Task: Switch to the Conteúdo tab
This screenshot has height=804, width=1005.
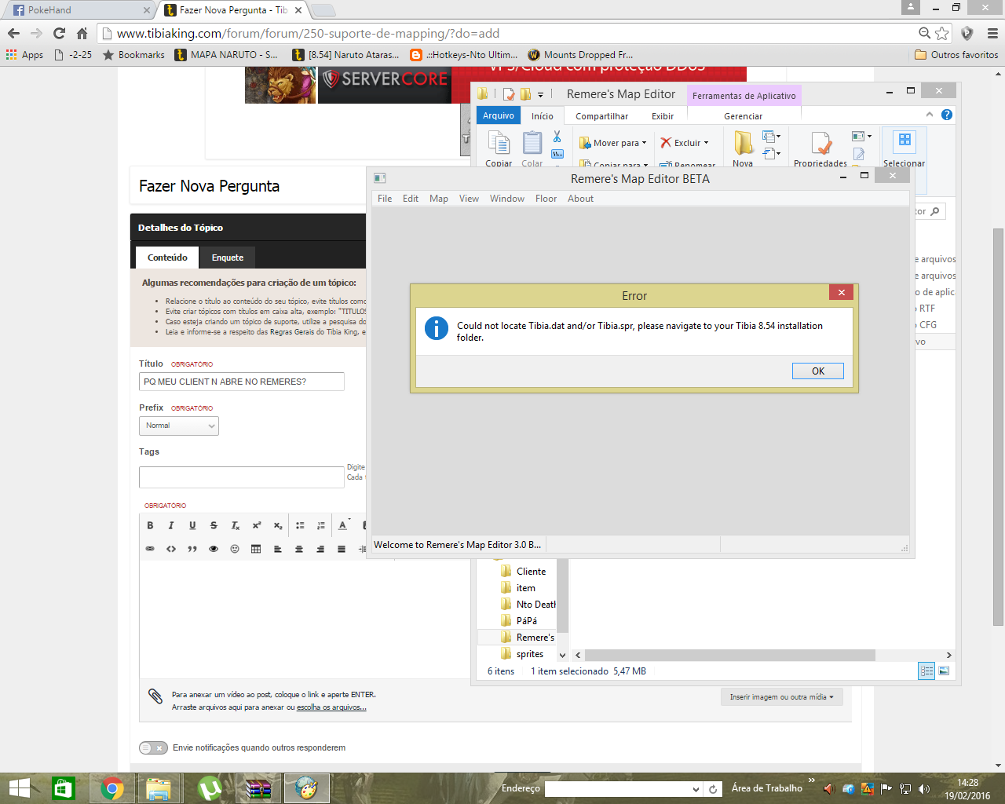Action: 167,258
